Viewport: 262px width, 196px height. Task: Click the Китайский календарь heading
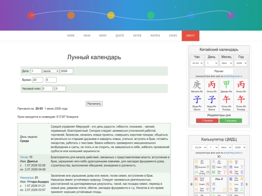pyautogui.click(x=219, y=49)
